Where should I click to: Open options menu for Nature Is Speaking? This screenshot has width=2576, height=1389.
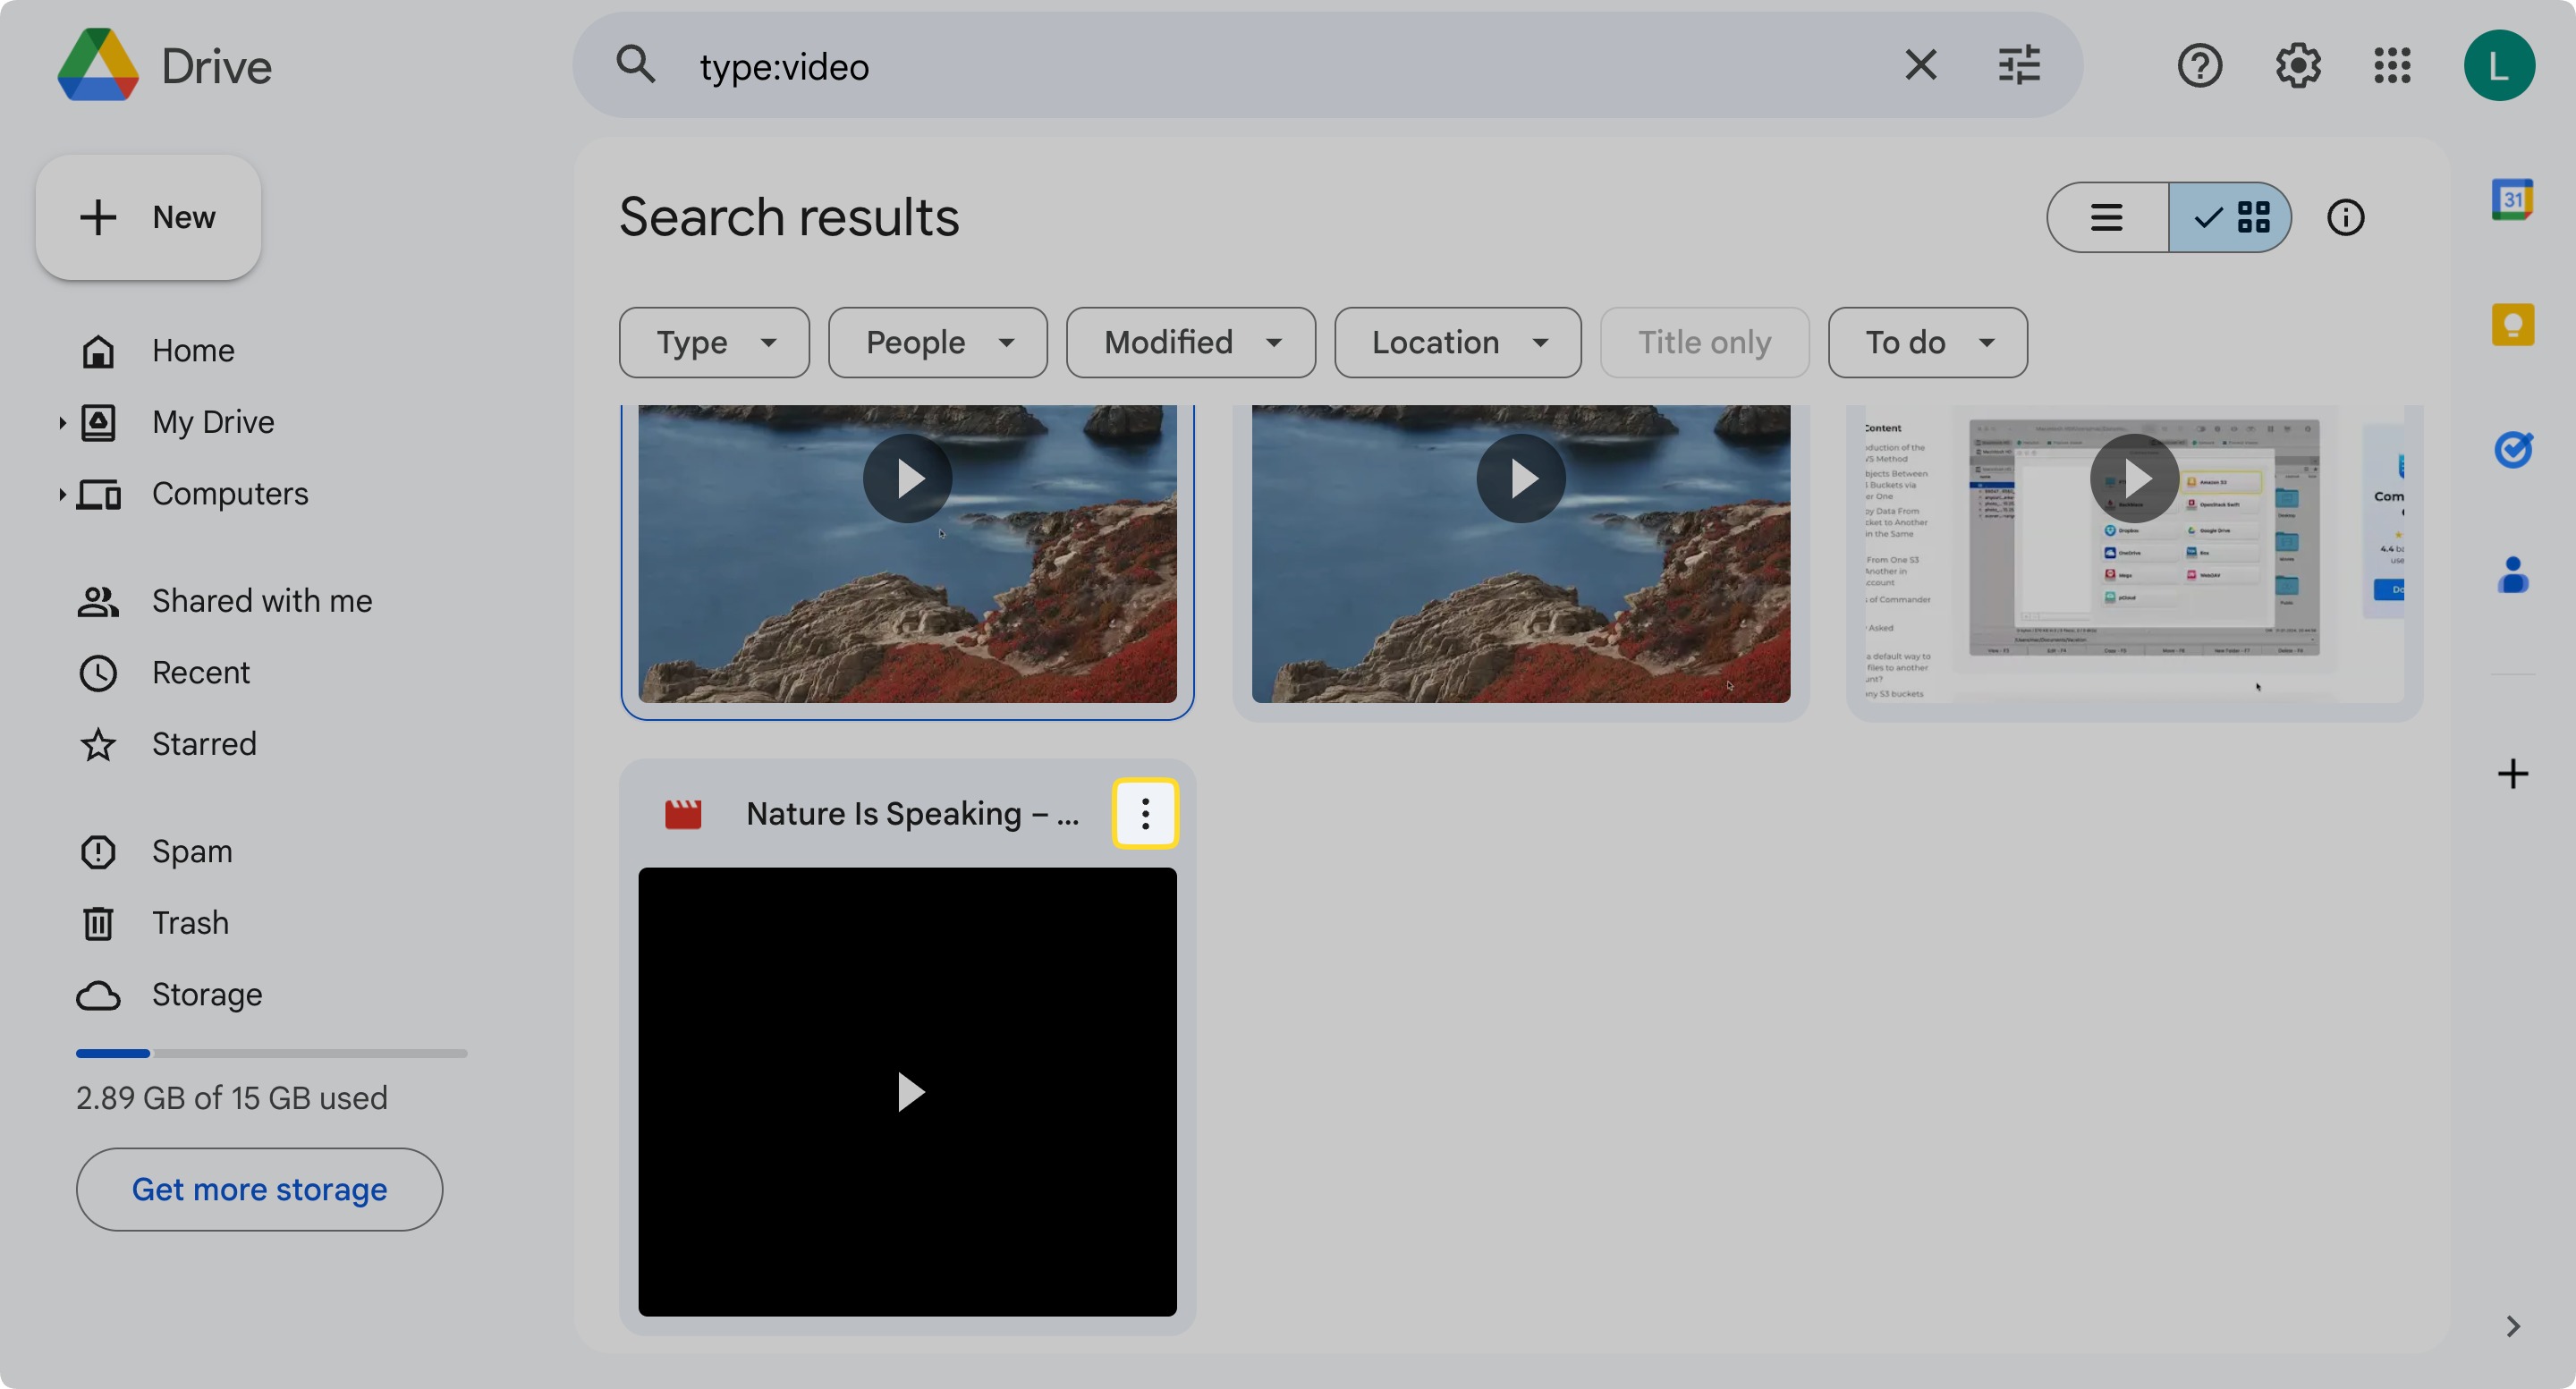pos(1145,813)
